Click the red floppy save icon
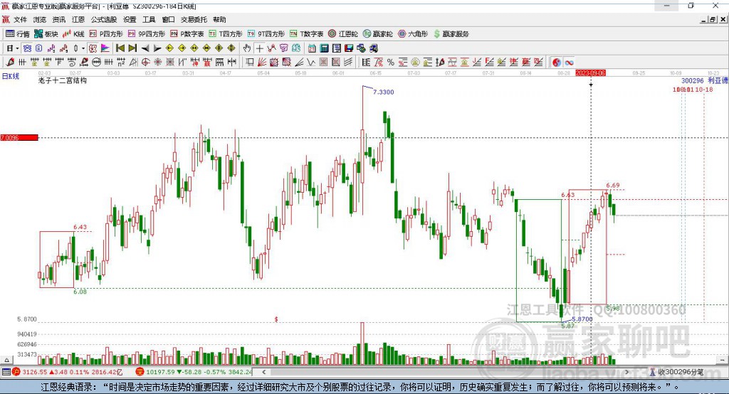729x394 pixels. (349, 48)
